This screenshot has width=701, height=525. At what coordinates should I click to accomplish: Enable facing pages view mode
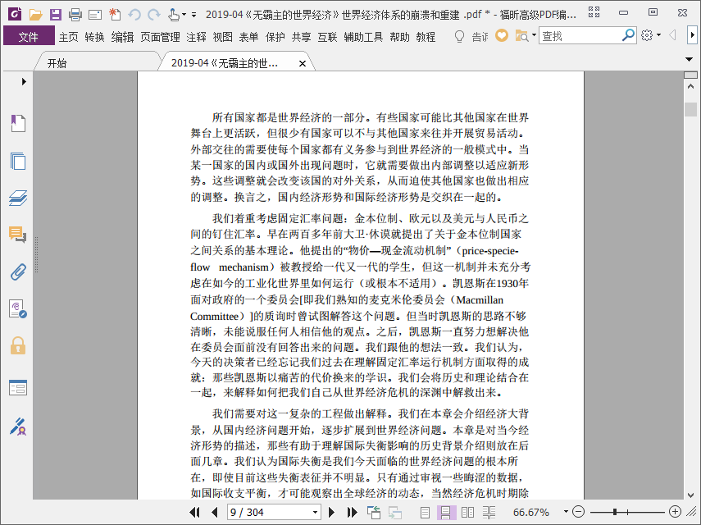click(x=467, y=513)
